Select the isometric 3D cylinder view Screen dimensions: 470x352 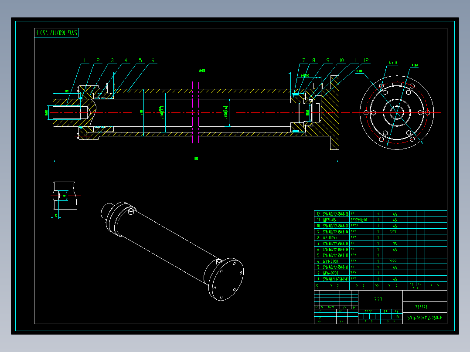click(172, 251)
